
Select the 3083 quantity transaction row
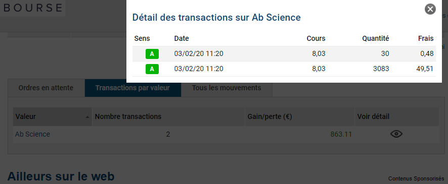pos(284,69)
